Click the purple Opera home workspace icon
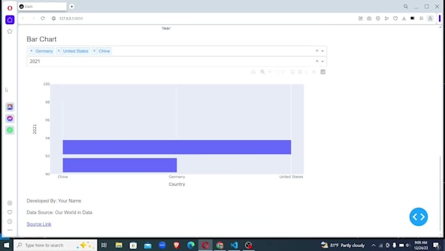 click(x=10, y=20)
